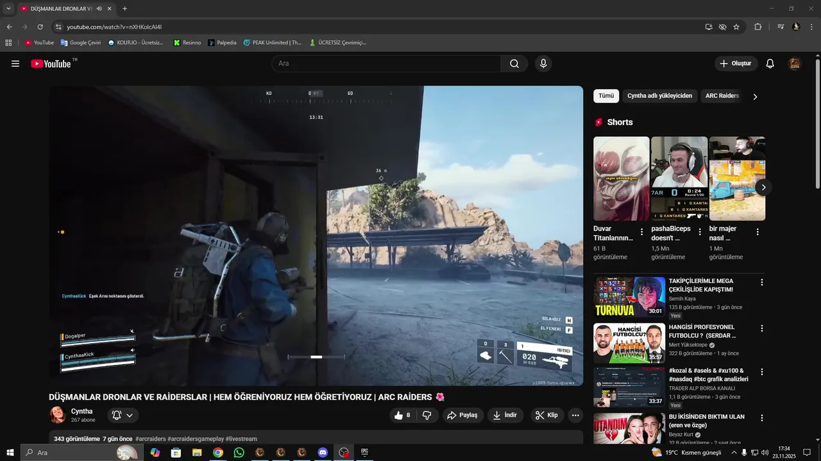Open pashaBiceps short thumbnail
The image size is (821, 461).
point(679,179)
